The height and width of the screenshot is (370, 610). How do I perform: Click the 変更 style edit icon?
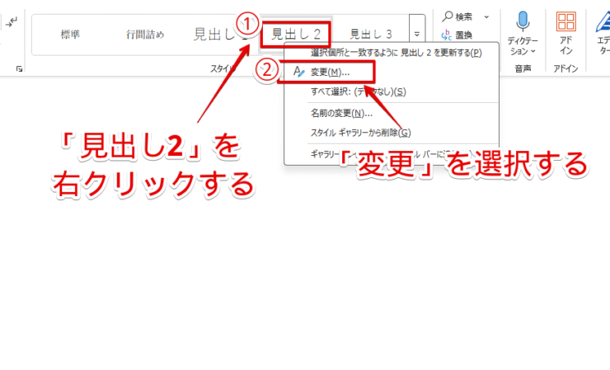tap(298, 73)
